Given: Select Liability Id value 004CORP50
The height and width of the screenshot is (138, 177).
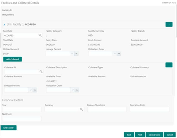Looking at the screenshot, I should point(8,15).
